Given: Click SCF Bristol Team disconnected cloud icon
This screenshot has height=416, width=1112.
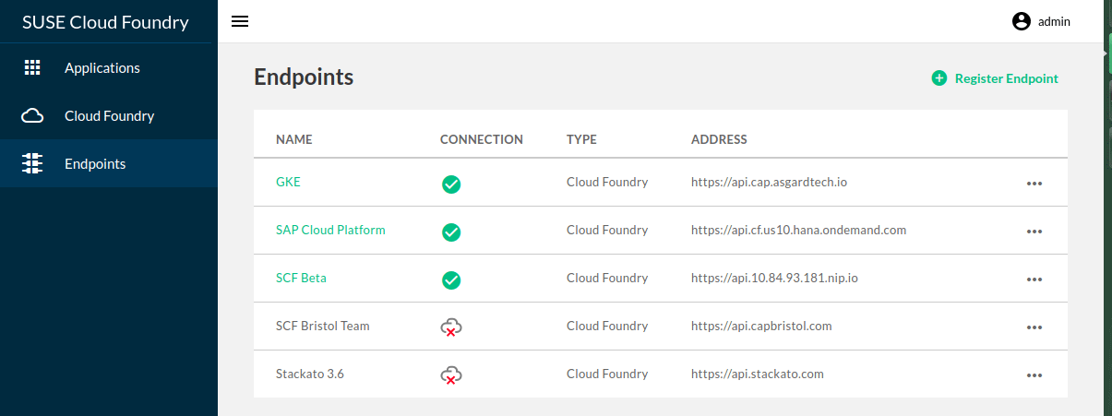Looking at the screenshot, I should [x=451, y=327].
